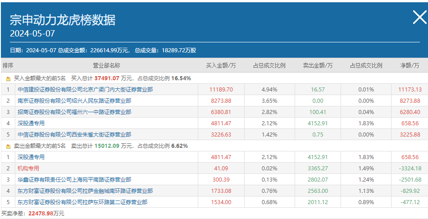Click the sell amount 2802.07
Image resolution: width=428 pixels, height=219 pixels.
pos(318,180)
